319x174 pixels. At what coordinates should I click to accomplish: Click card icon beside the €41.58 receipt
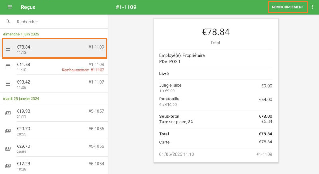tap(8, 66)
